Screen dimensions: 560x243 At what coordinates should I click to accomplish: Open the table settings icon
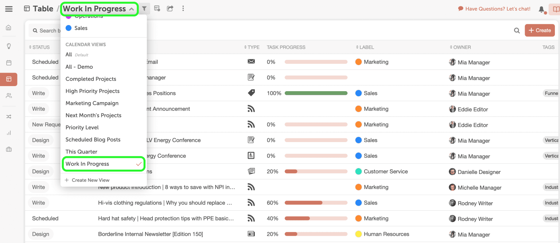[x=157, y=8]
